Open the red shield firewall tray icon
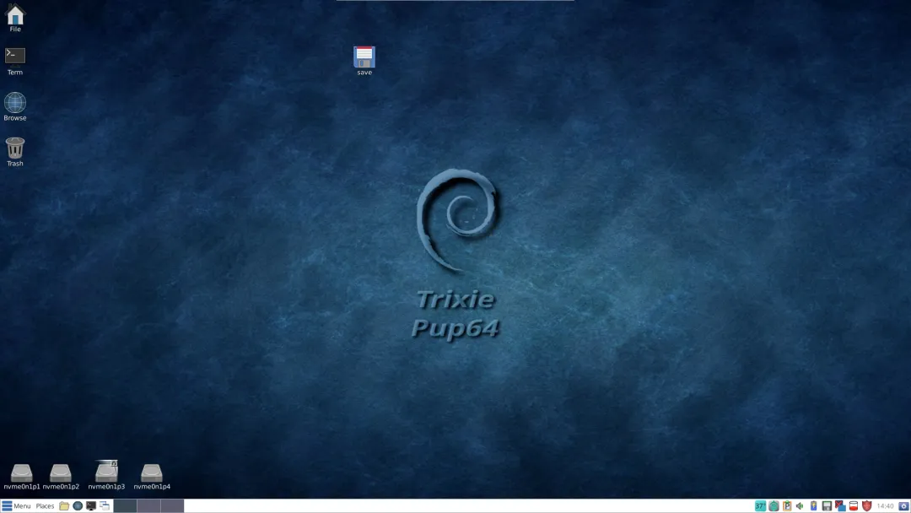This screenshot has width=911, height=513. tap(867, 506)
